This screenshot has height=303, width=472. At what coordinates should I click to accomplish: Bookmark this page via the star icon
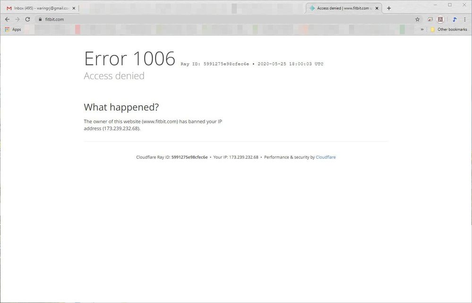(x=417, y=19)
